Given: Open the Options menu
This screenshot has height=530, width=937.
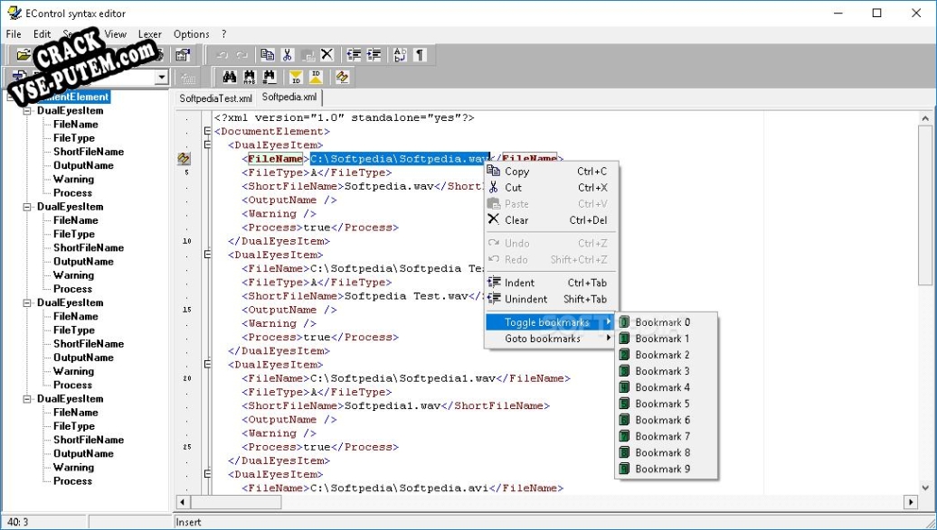Looking at the screenshot, I should (191, 34).
